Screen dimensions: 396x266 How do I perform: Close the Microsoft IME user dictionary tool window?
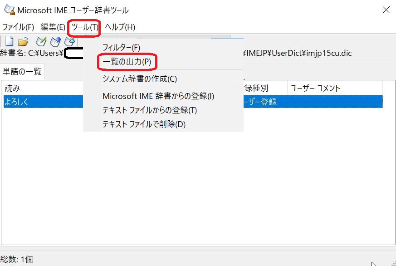pos(386,10)
